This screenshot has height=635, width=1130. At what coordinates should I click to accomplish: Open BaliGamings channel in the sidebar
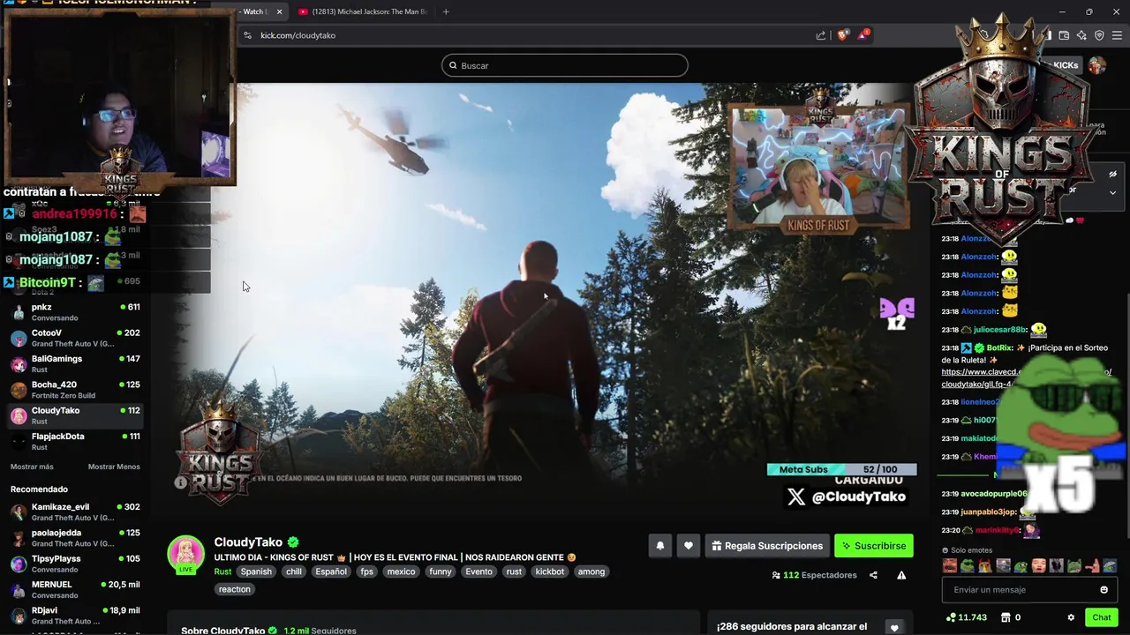click(75, 363)
